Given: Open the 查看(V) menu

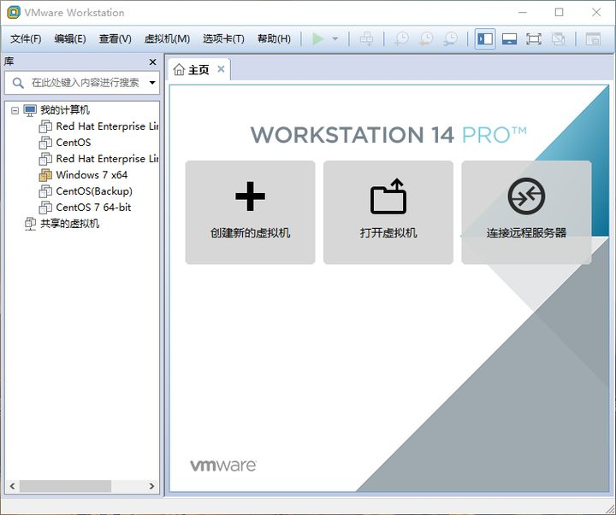Looking at the screenshot, I should tap(115, 38).
